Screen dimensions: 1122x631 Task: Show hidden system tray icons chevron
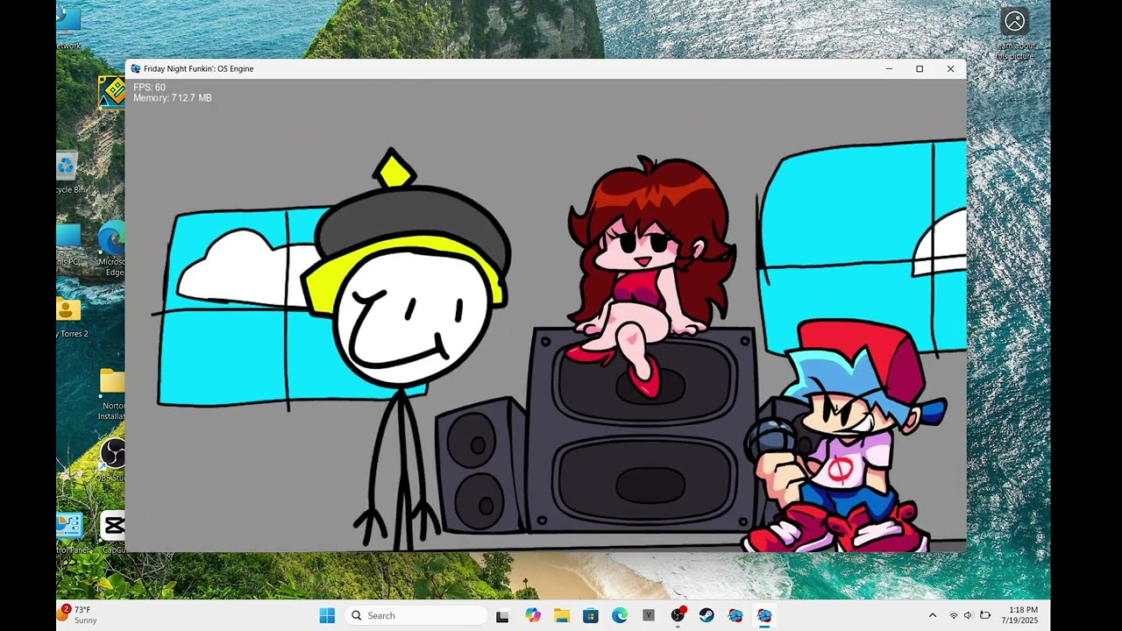(933, 615)
